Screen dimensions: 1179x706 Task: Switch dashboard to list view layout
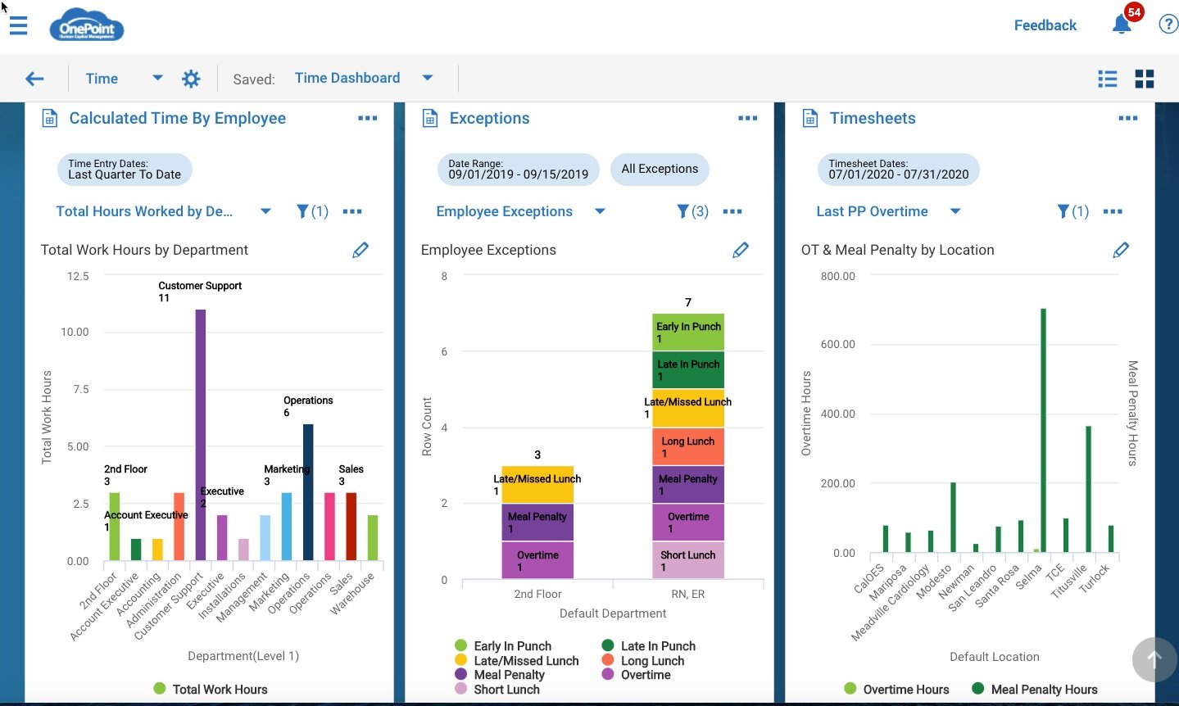(1107, 79)
